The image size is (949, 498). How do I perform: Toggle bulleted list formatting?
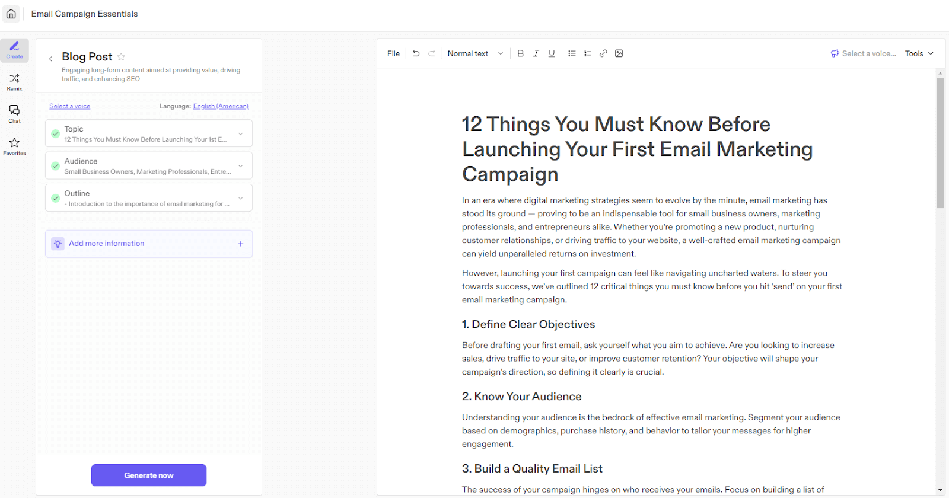[572, 53]
